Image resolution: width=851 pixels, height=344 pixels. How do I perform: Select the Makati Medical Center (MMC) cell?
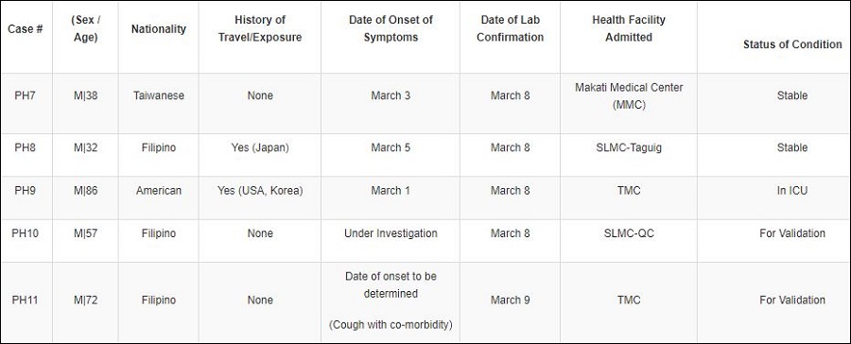point(629,96)
